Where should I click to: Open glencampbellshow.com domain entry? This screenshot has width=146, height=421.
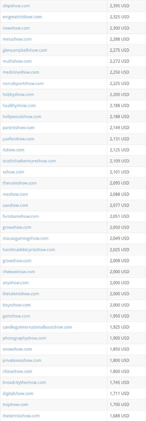click(x=25, y=50)
